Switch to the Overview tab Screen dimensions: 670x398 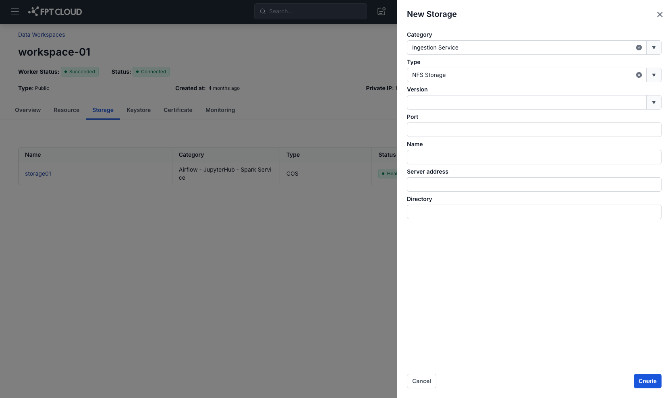(28, 110)
